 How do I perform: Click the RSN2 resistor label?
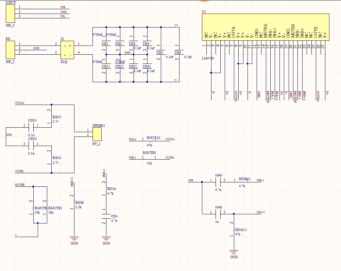57,158
